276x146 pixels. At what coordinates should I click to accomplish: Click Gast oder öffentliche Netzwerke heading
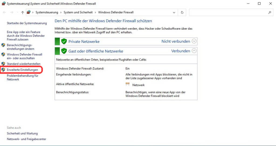pyautogui.click(x=96, y=51)
